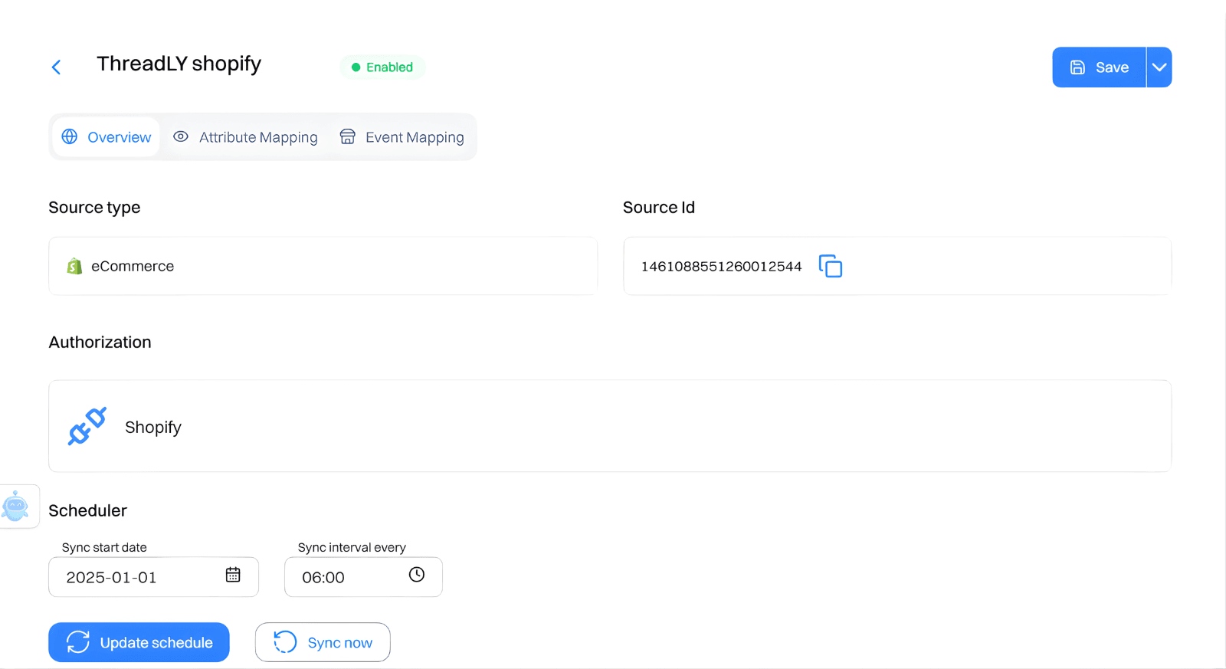Click the Shopify bag logo in Source type

tap(74, 266)
